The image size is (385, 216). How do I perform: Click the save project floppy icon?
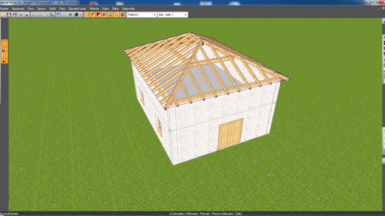tap(9, 15)
